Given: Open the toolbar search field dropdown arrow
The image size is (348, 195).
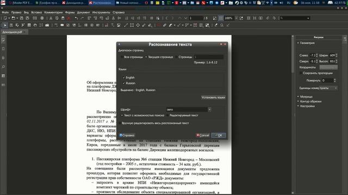Looking at the screenshot, I should [308, 18].
